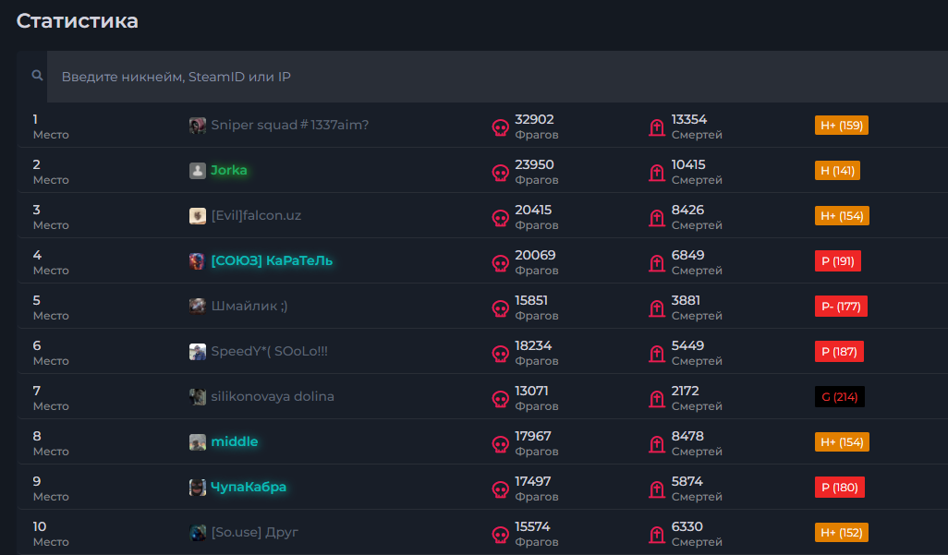948x555 pixels.
Task: Click the P- (177) rank badge
Action: [841, 307]
